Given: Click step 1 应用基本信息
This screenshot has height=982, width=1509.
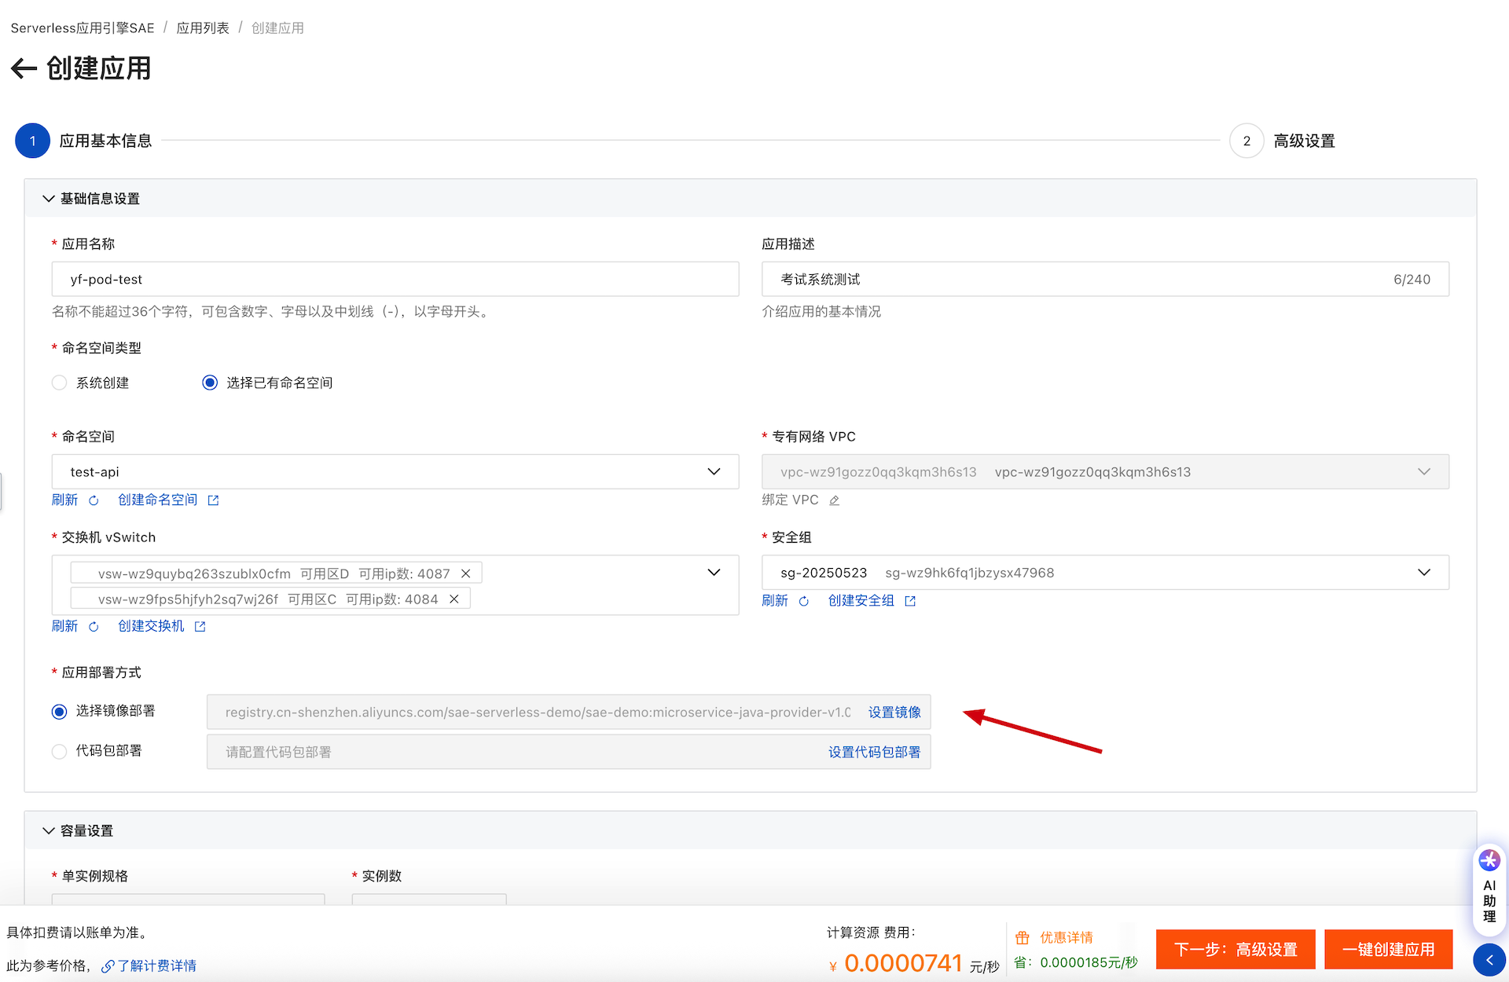Looking at the screenshot, I should pos(84,141).
